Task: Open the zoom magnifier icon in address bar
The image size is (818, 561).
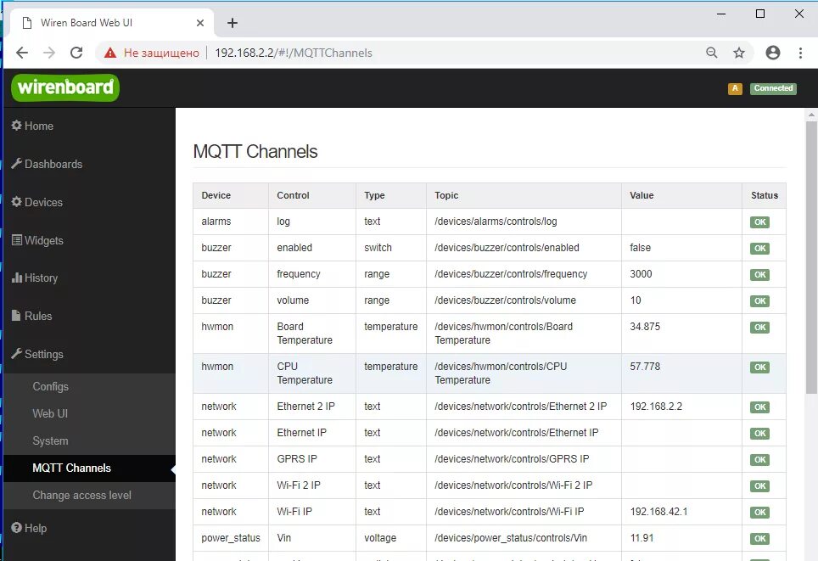Action: tap(712, 53)
